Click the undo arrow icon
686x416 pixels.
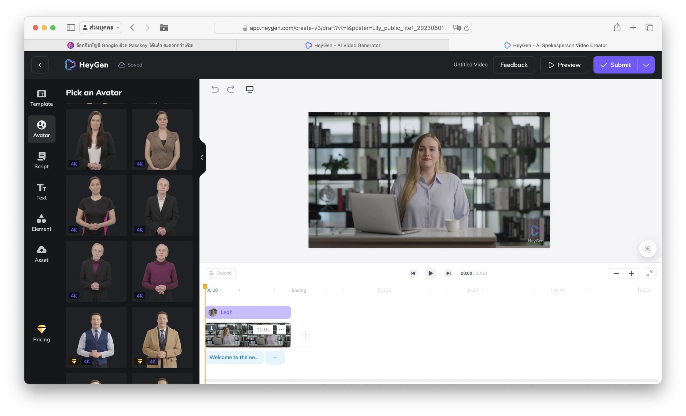click(x=215, y=89)
